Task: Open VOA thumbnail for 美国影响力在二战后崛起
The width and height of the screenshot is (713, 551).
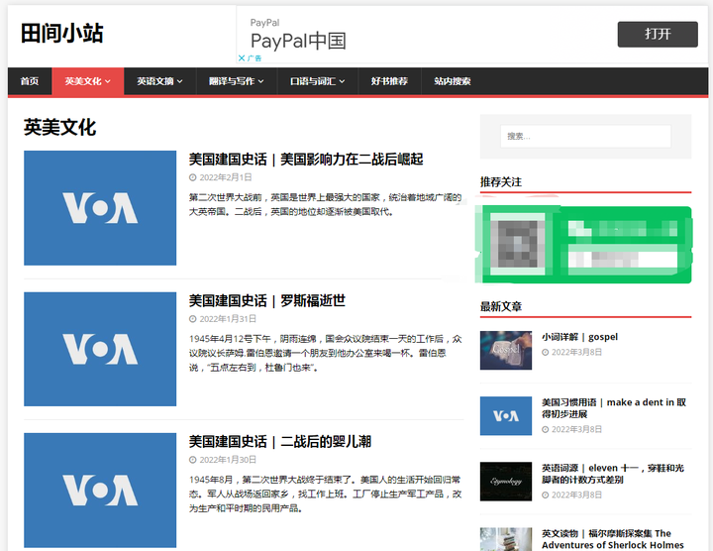Action: [100, 208]
